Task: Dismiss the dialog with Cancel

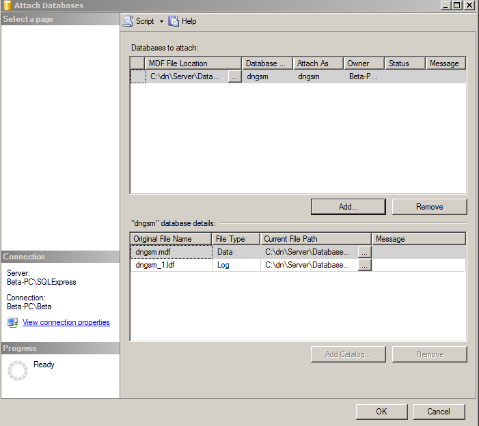Action: 439,412
